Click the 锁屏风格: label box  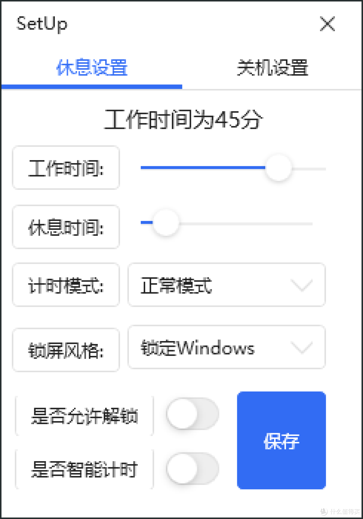(x=66, y=350)
